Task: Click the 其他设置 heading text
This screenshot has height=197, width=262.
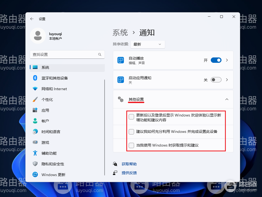Action: (x=136, y=99)
